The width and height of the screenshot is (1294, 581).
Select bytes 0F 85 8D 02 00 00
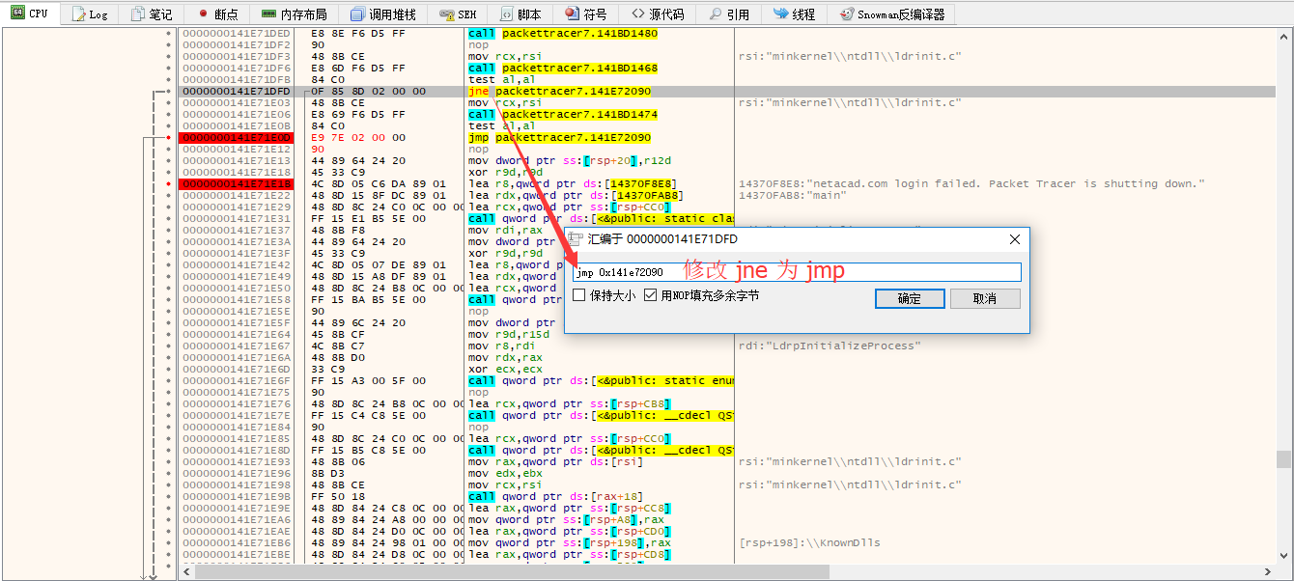[x=368, y=92]
